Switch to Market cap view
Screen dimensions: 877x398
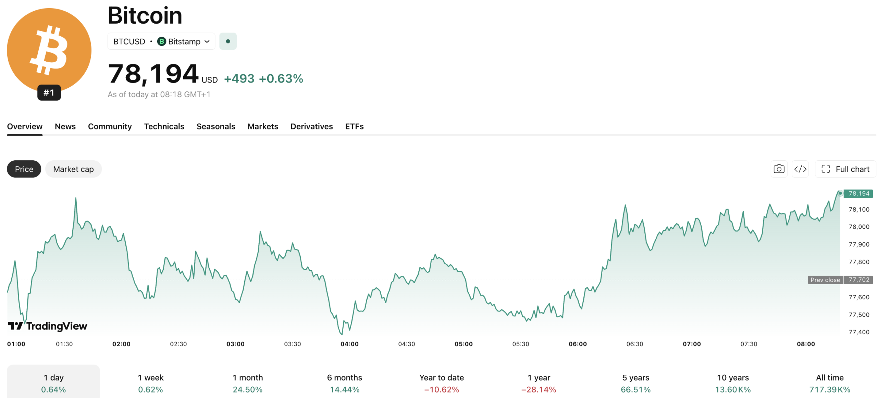pyautogui.click(x=73, y=169)
